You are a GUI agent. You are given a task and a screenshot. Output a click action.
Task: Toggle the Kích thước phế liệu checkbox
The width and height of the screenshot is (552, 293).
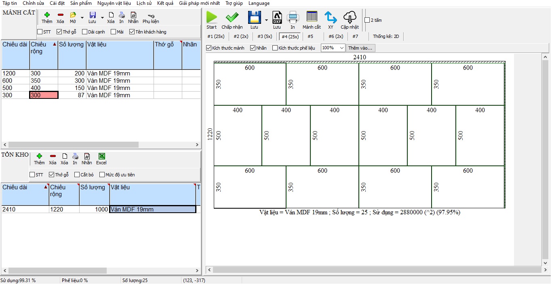point(275,48)
